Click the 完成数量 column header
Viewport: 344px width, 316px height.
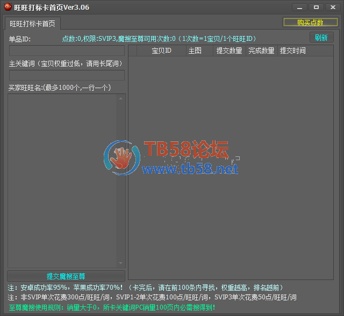[262, 51]
